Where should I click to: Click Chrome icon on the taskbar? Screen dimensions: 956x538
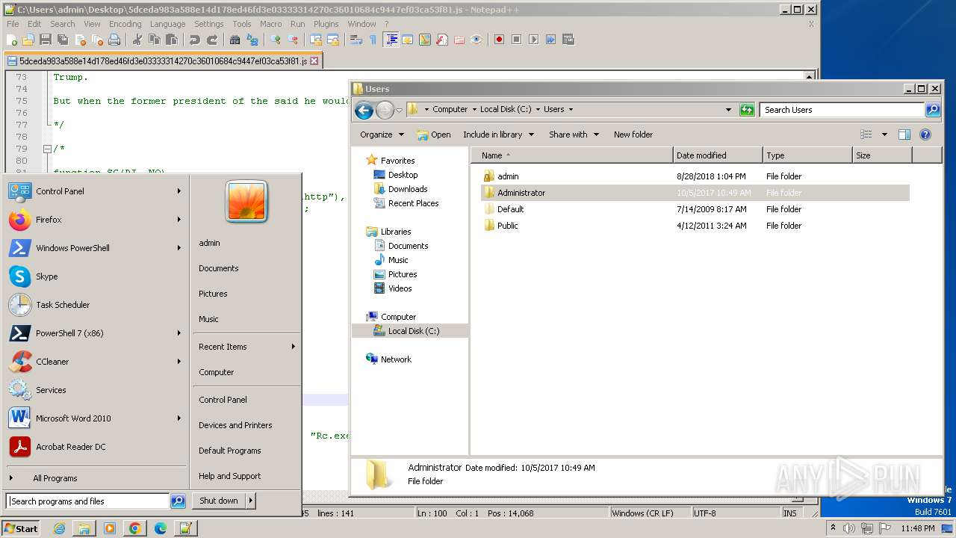click(134, 528)
